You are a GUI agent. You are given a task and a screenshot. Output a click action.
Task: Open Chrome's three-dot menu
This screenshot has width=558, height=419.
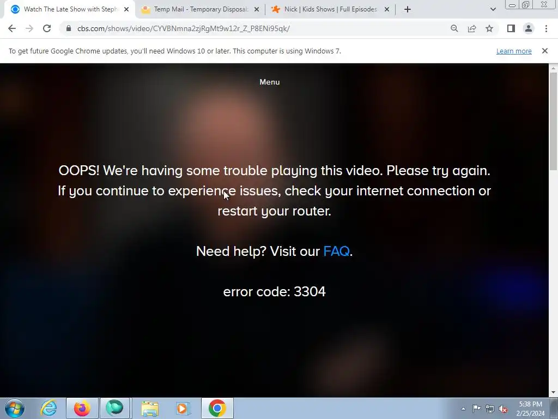[x=546, y=28]
